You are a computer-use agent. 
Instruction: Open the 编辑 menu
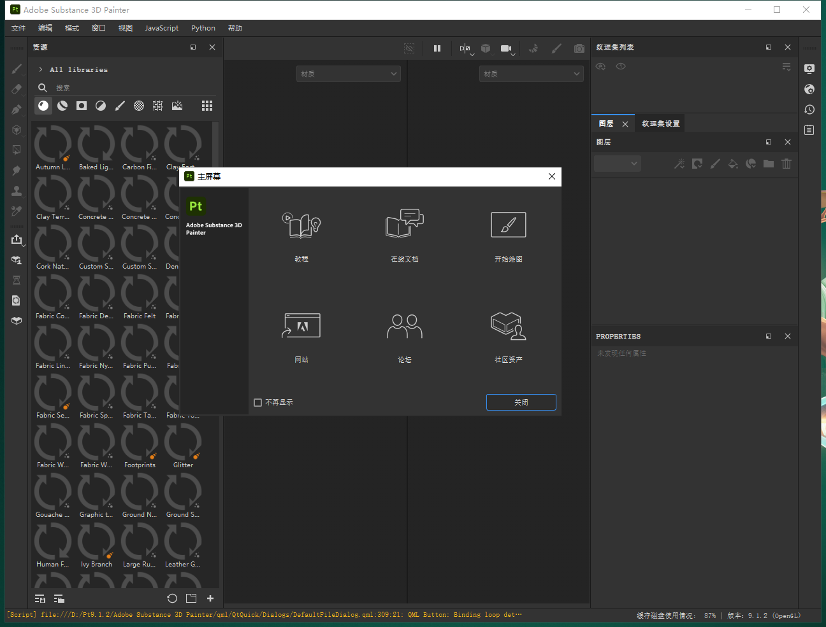[45, 28]
